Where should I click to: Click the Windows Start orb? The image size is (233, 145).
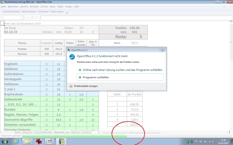[5, 142]
